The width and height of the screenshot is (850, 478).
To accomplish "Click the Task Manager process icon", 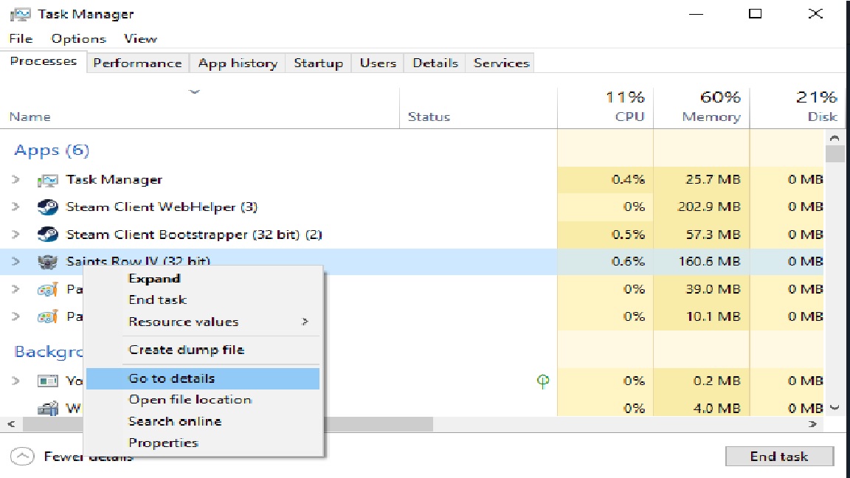I will point(48,180).
